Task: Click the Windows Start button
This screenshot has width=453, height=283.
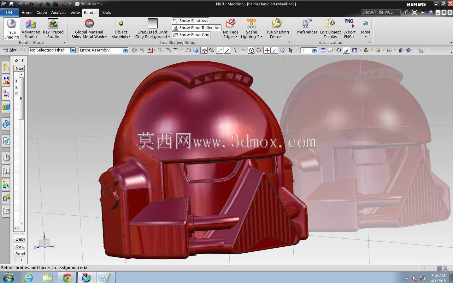Action: pyautogui.click(x=8, y=277)
